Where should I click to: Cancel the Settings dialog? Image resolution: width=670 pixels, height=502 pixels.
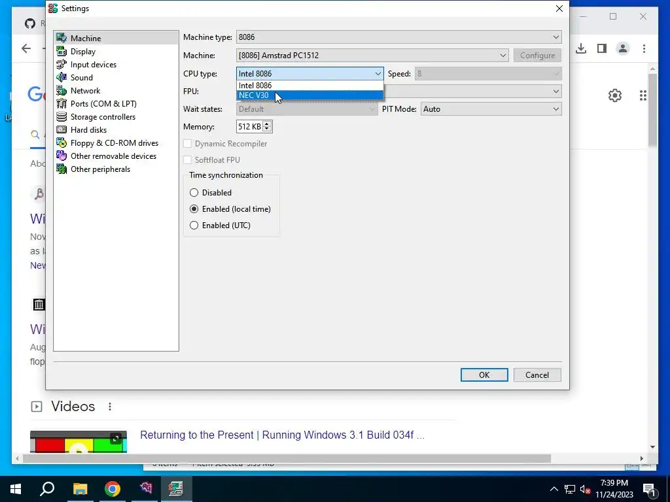(537, 375)
